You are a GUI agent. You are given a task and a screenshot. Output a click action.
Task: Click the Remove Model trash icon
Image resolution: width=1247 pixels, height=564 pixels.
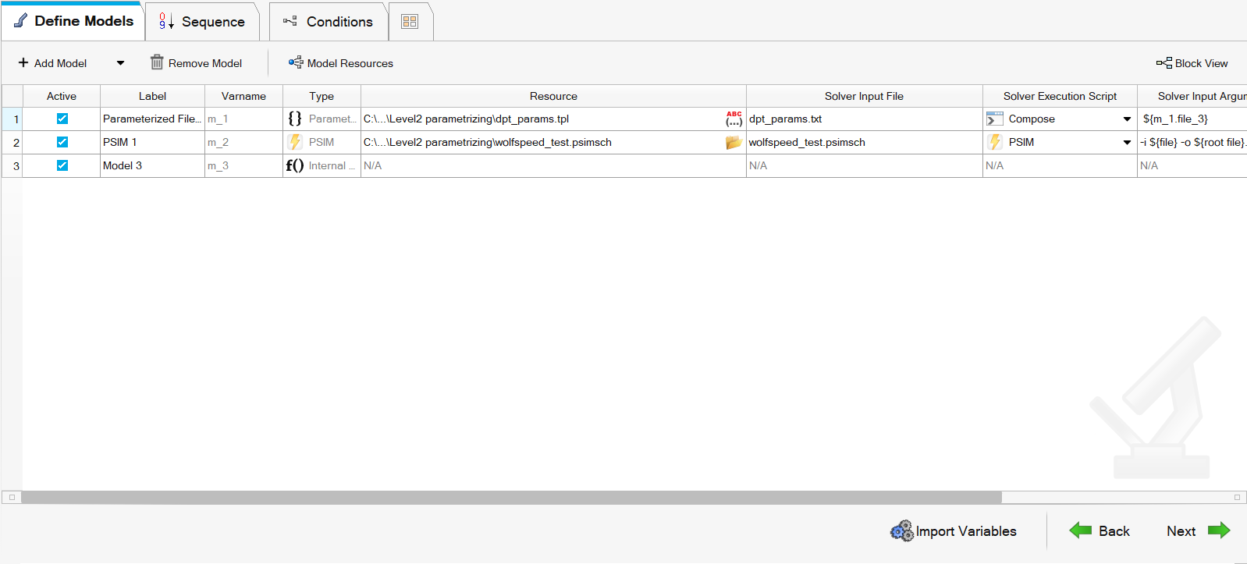pos(157,62)
